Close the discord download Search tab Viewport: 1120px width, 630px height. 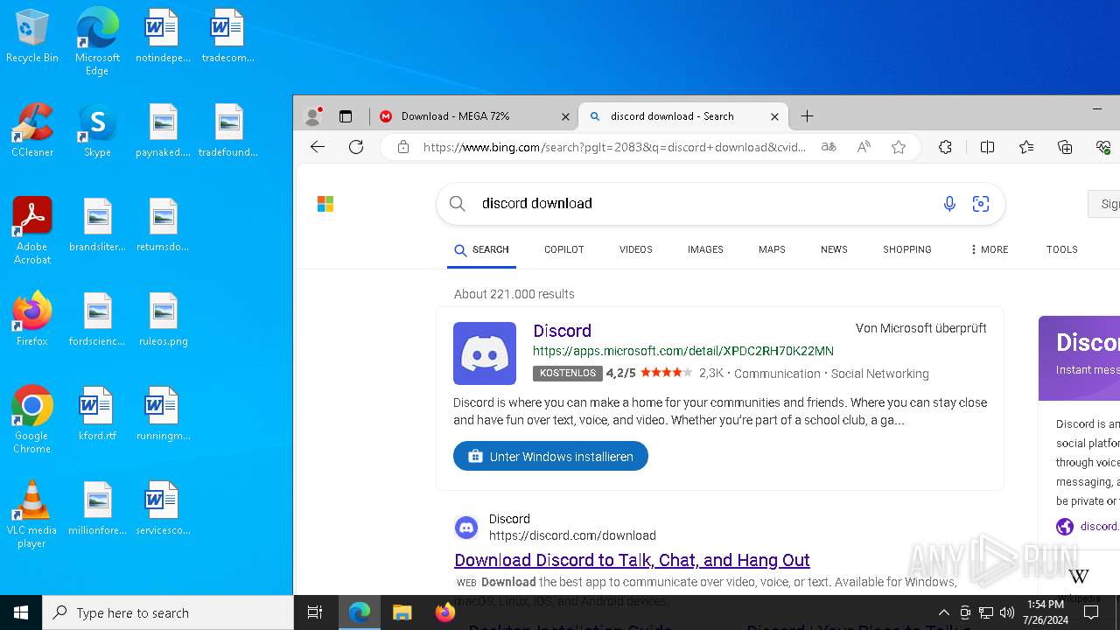click(x=774, y=116)
